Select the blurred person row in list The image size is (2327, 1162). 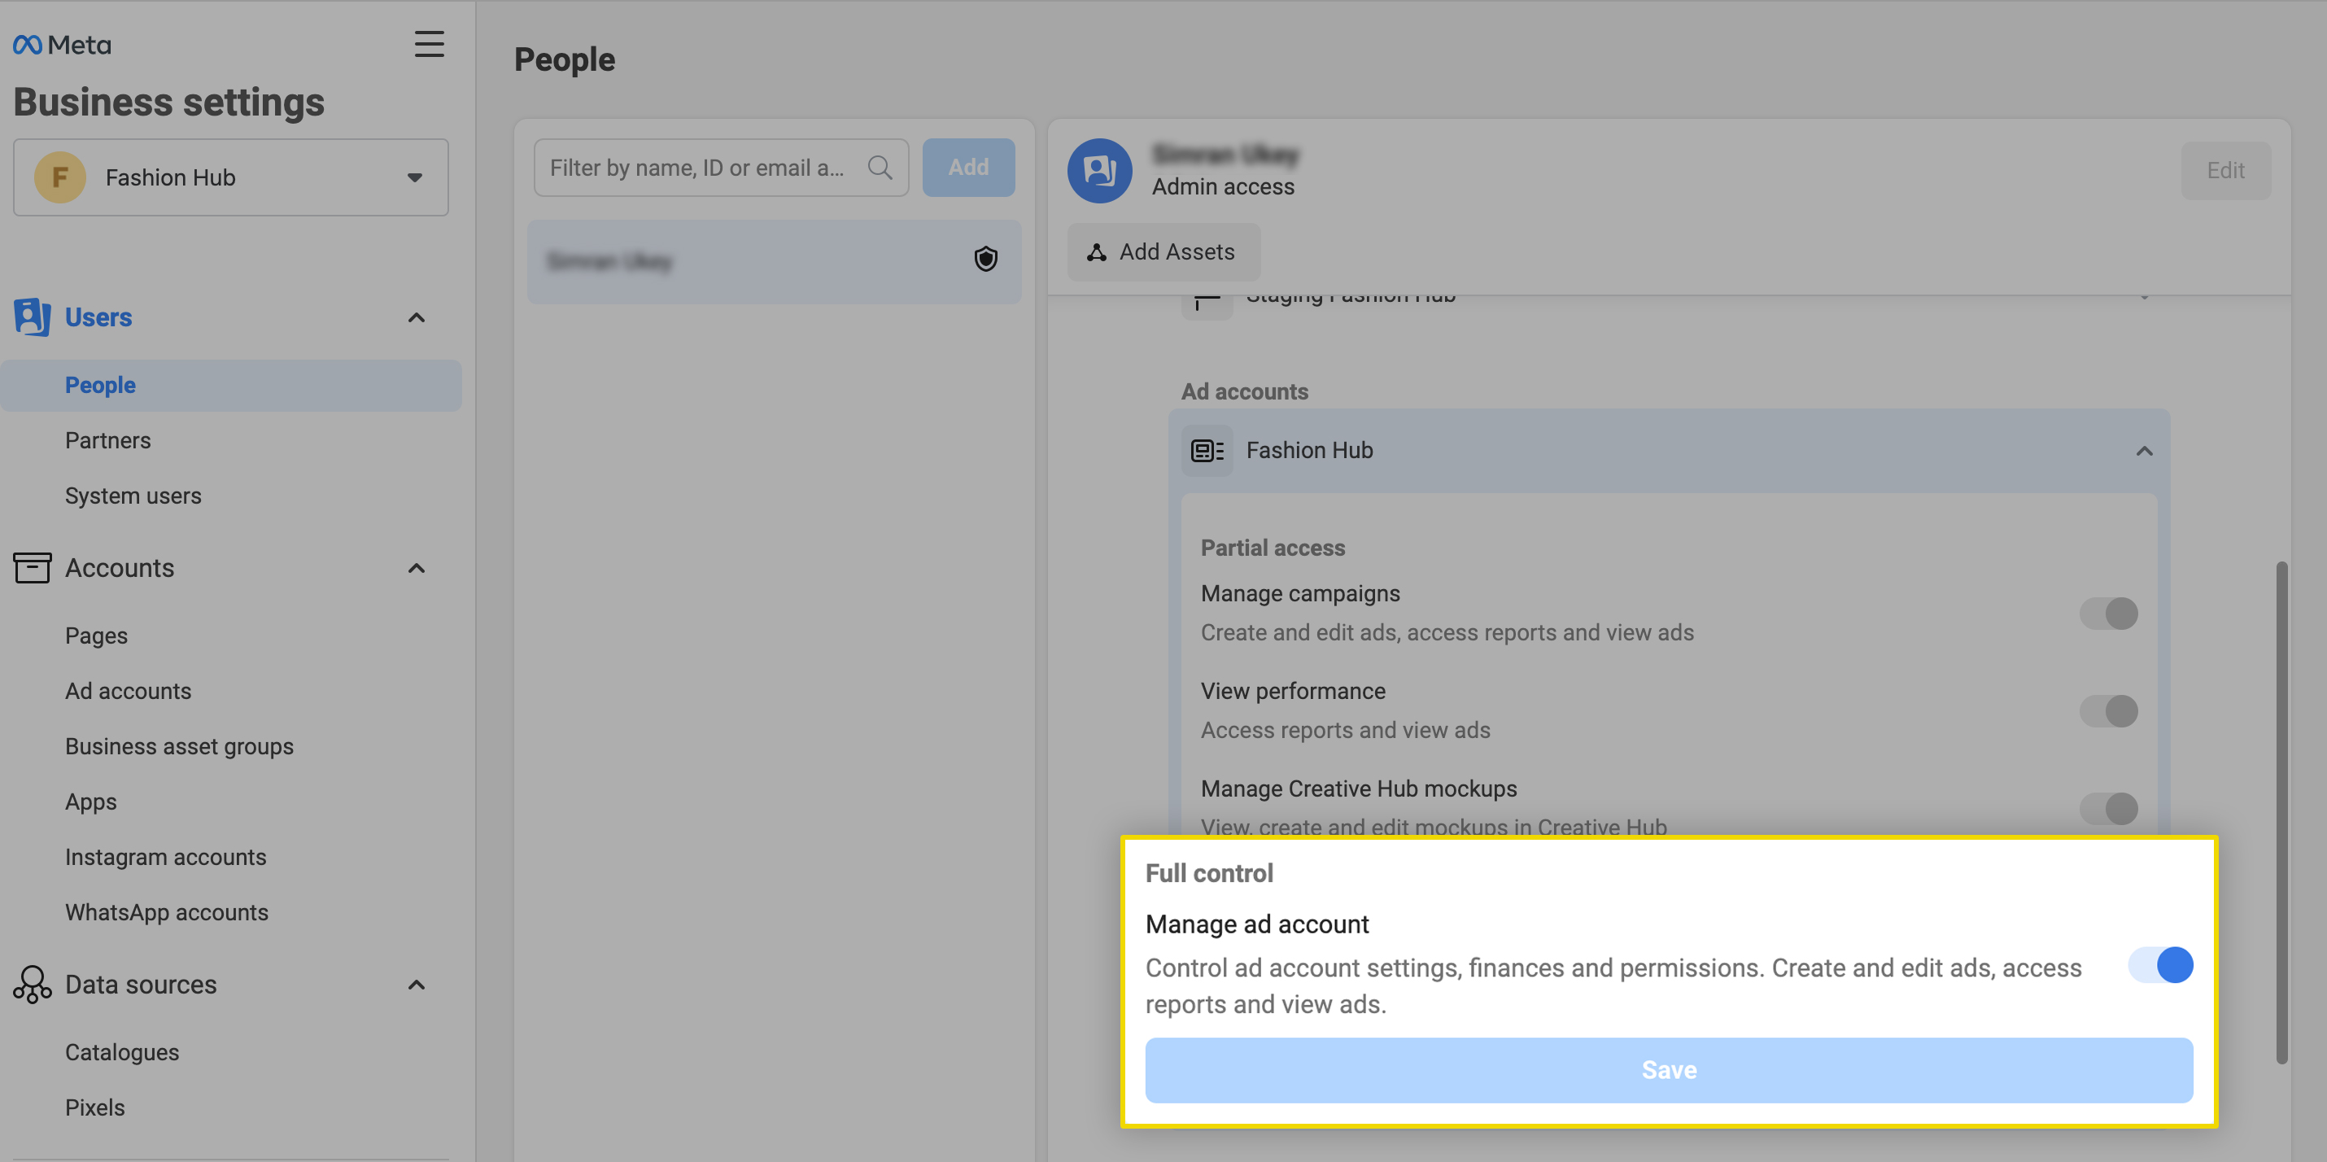[x=774, y=262]
